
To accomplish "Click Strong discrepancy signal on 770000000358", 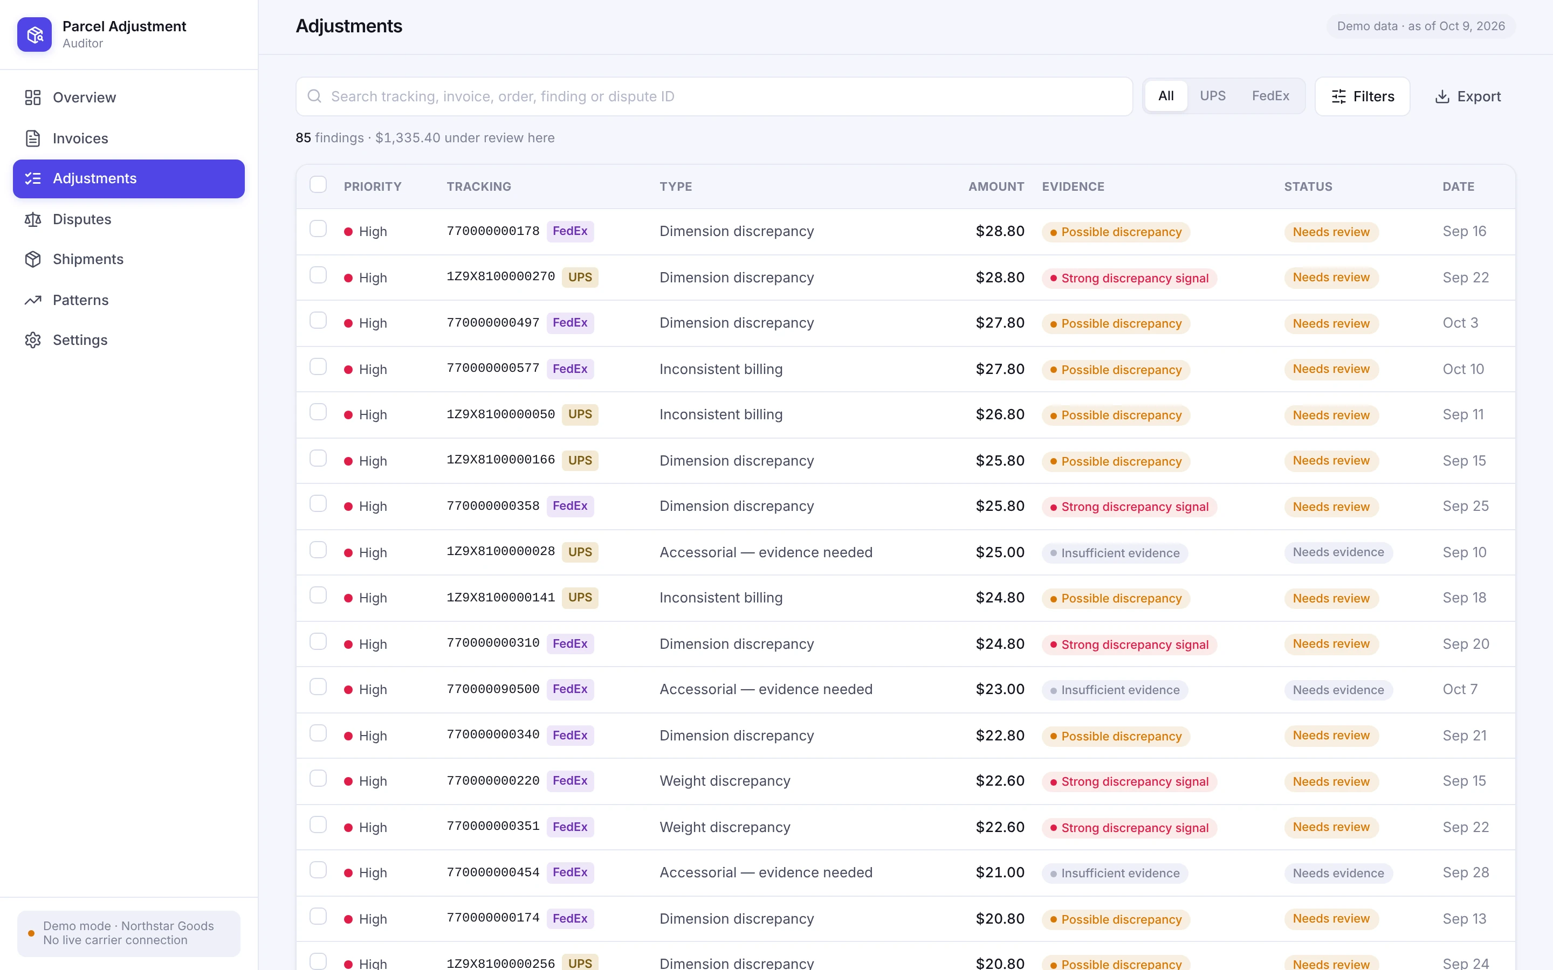I will click(x=1130, y=507).
